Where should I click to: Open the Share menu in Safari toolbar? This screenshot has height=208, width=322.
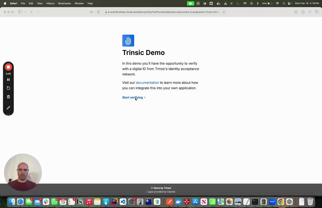303,12
